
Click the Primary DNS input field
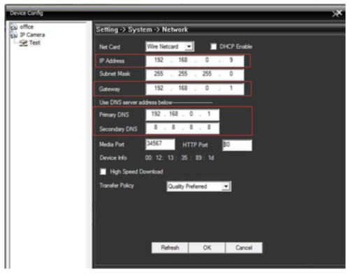click(182, 115)
